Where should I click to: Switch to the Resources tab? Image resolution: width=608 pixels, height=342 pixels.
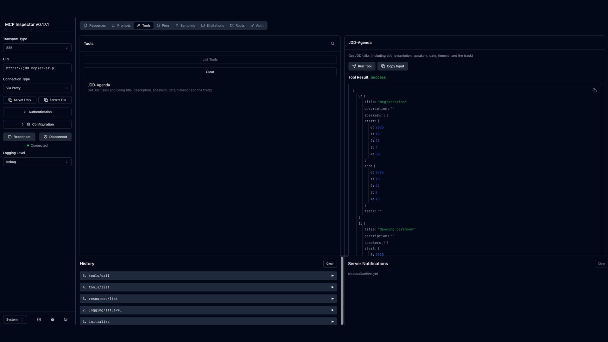(x=94, y=26)
